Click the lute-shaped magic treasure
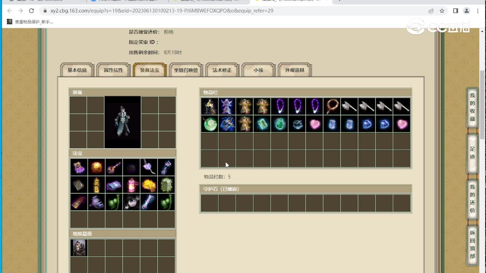This screenshot has width=486, height=273. click(x=114, y=167)
